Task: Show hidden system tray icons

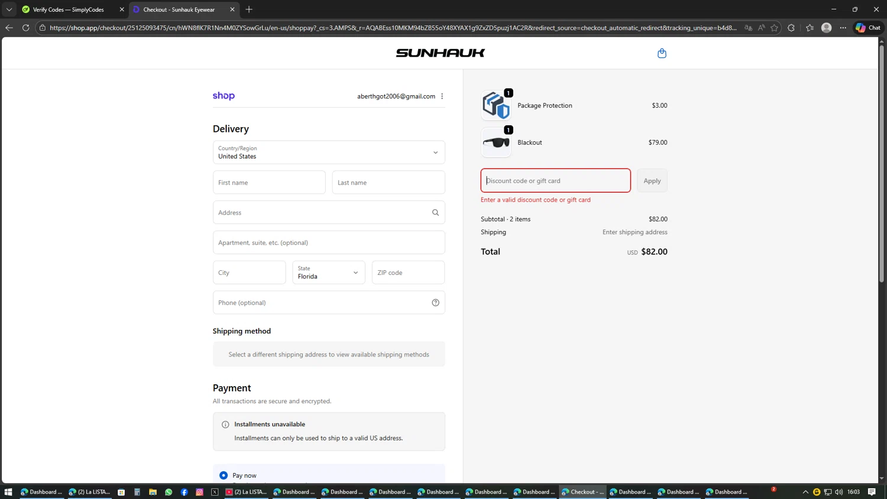Action: point(805,492)
